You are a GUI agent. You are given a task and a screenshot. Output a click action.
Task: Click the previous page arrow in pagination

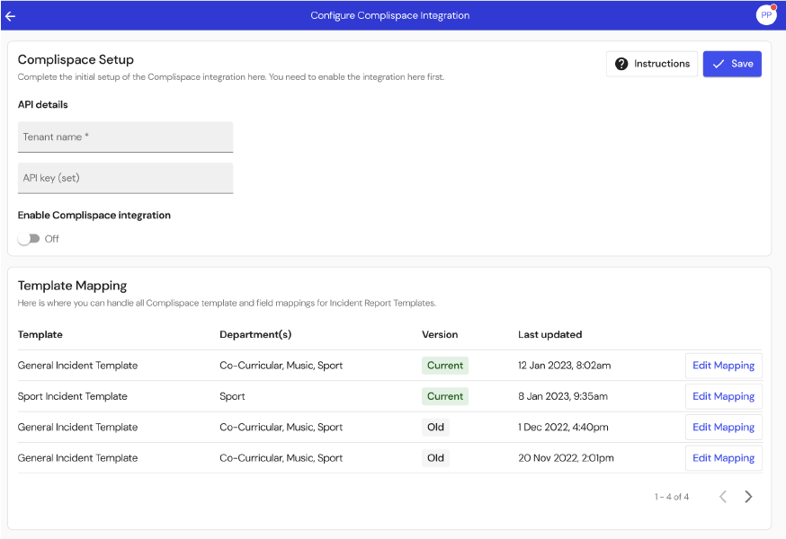722,496
